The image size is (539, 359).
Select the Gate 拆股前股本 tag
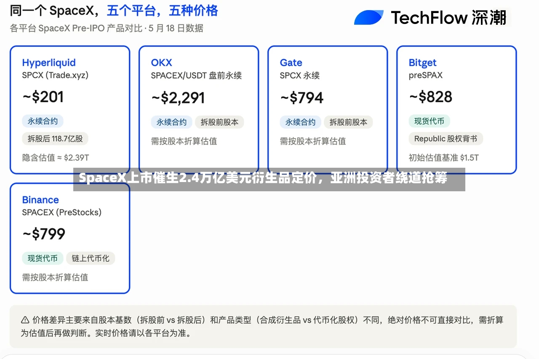pyautogui.click(x=348, y=122)
